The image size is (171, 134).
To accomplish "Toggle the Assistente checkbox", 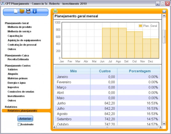I will [19, 124].
